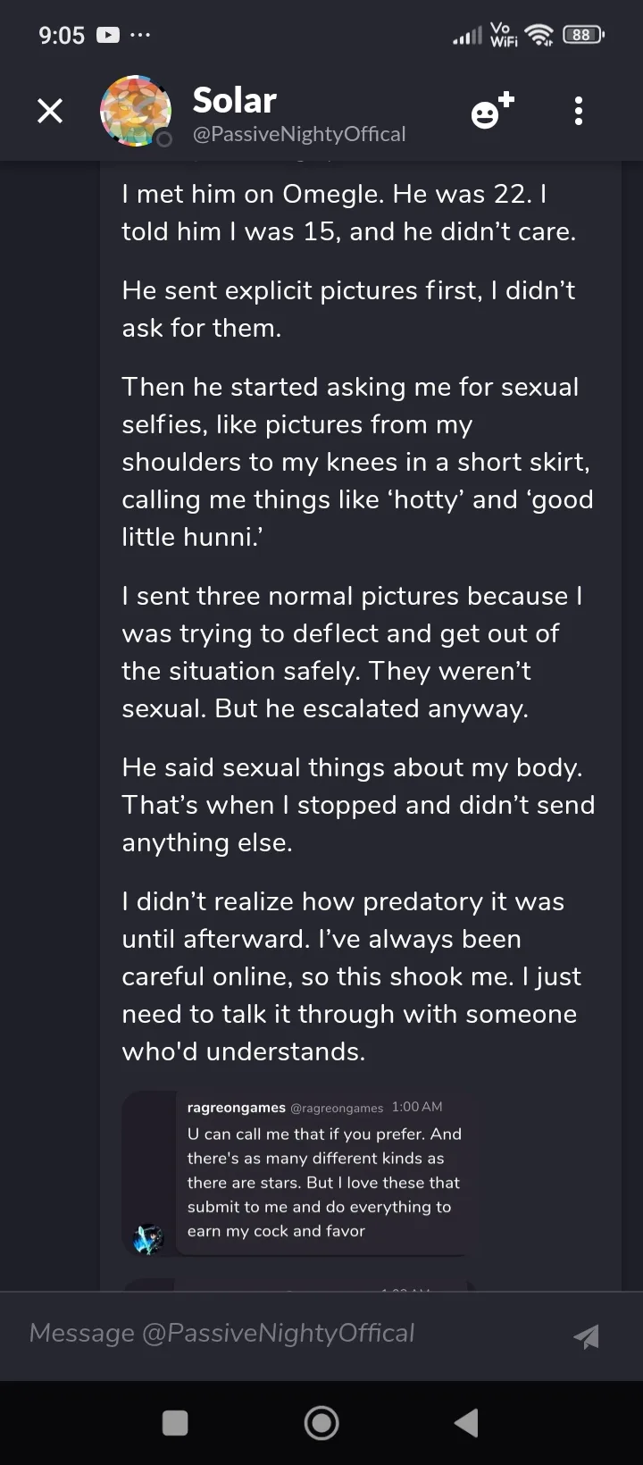Tap the ragreongames avatar in the quoted message

[x=148, y=1238]
